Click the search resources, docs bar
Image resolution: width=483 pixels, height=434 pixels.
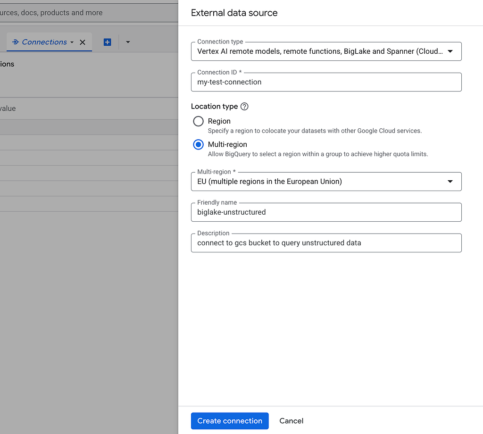click(x=89, y=13)
